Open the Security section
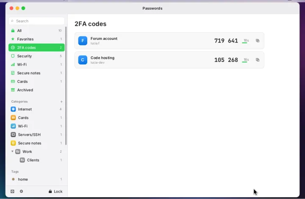This screenshot has height=199, width=305. click(36, 56)
